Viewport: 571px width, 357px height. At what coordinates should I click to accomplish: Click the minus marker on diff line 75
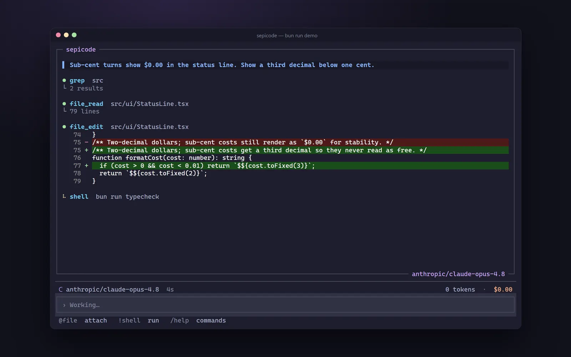tap(86, 142)
